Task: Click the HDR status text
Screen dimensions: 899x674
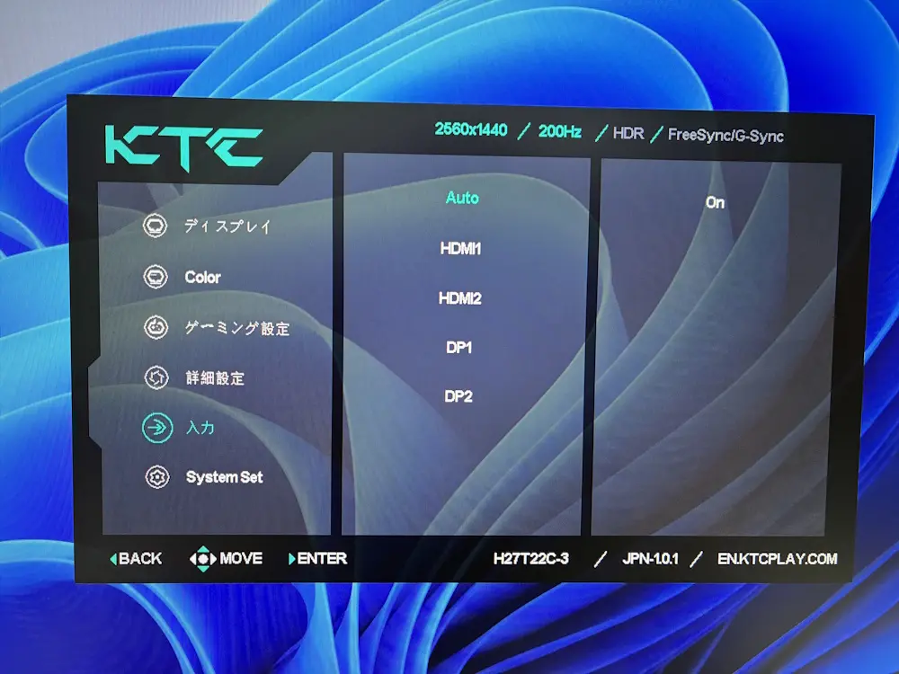Action: click(x=628, y=134)
